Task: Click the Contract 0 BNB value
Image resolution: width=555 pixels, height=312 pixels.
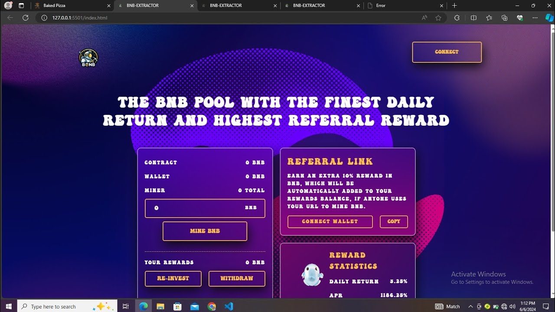Action: [x=255, y=162]
